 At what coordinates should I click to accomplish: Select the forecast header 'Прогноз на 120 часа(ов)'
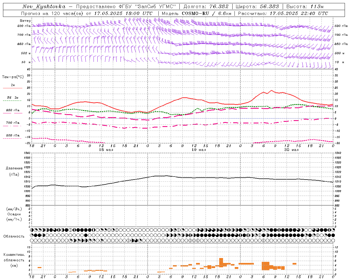[x=53, y=13]
